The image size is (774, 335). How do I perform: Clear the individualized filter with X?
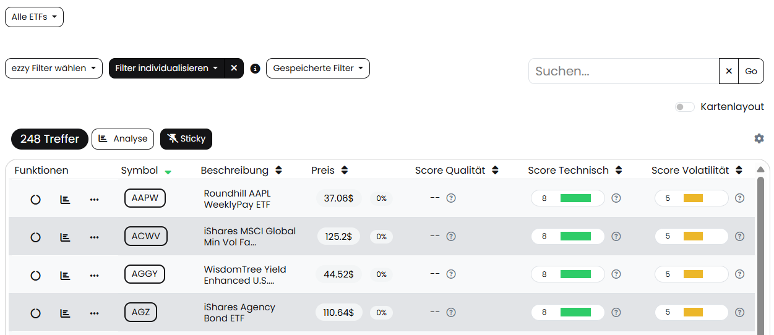point(234,69)
